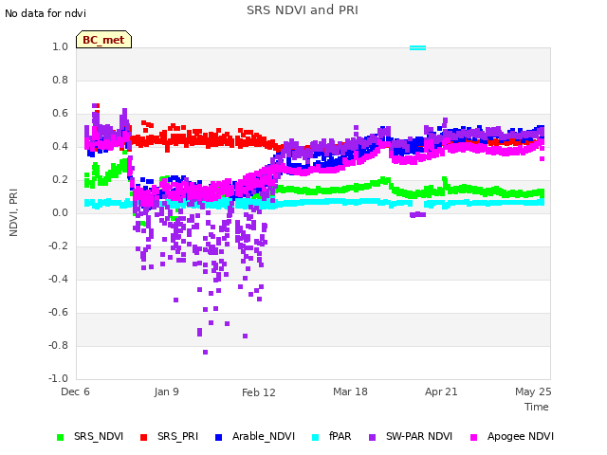Click the Mar 18 x-axis label
The width and height of the screenshot is (607, 455).
tap(350, 391)
